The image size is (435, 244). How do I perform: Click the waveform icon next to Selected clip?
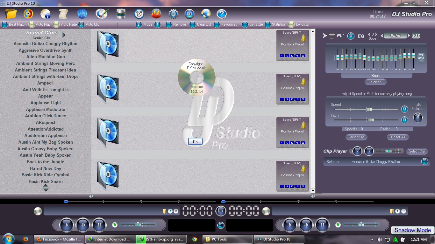[425, 162]
